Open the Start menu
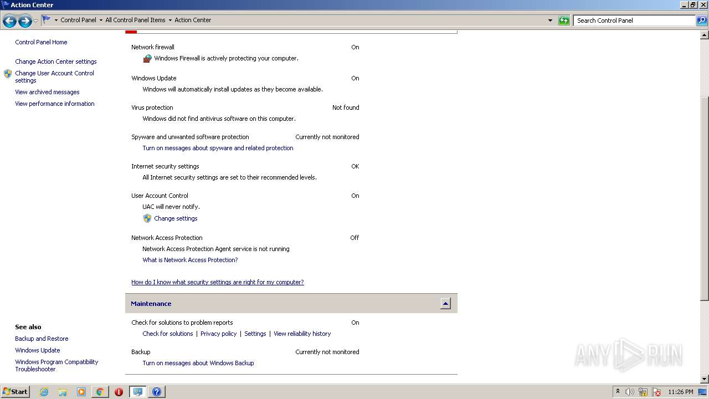709x399 pixels. [15, 391]
